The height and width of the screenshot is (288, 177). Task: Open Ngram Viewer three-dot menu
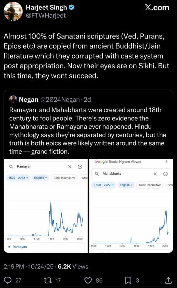167,162
